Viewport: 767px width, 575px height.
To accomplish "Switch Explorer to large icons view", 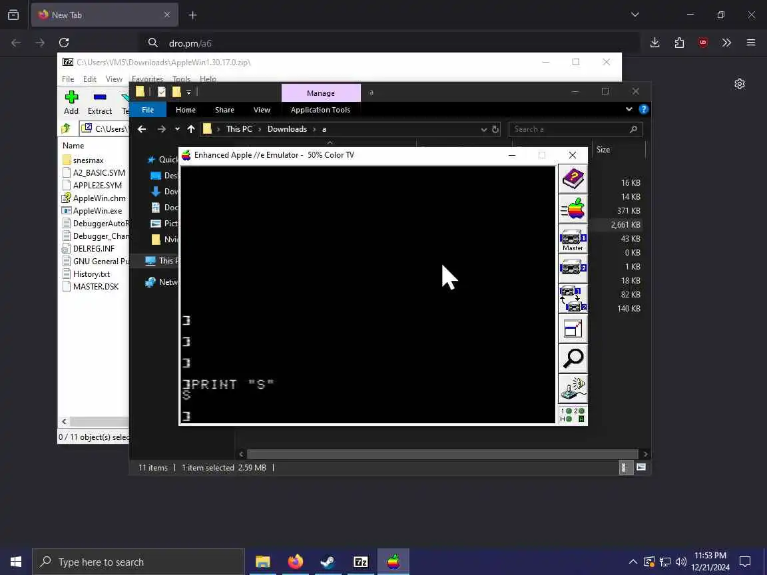I will point(640,467).
